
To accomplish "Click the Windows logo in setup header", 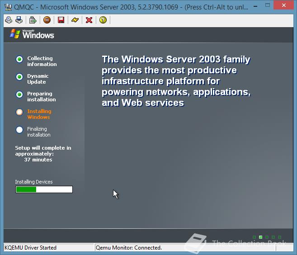I will [32, 34].
